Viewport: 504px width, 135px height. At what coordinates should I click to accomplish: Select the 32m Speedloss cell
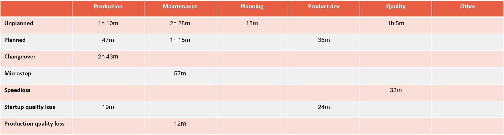tap(396, 90)
